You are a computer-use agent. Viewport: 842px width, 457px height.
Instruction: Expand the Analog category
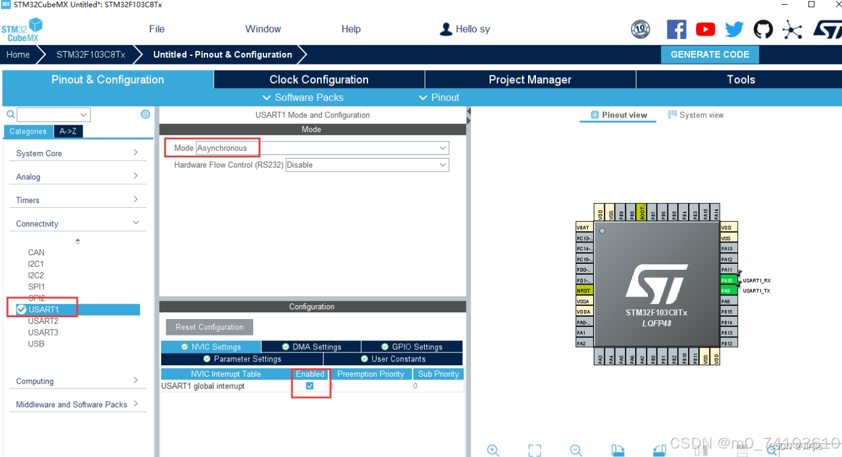tap(77, 176)
